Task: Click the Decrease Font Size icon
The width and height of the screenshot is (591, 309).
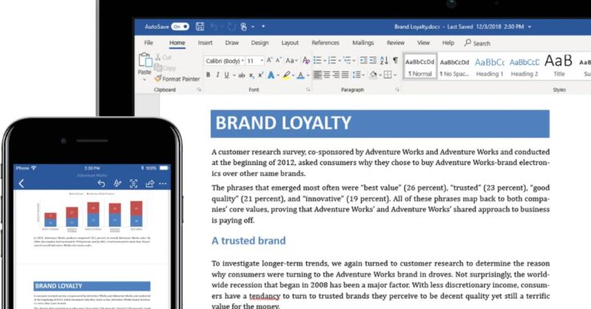Action: coord(279,60)
